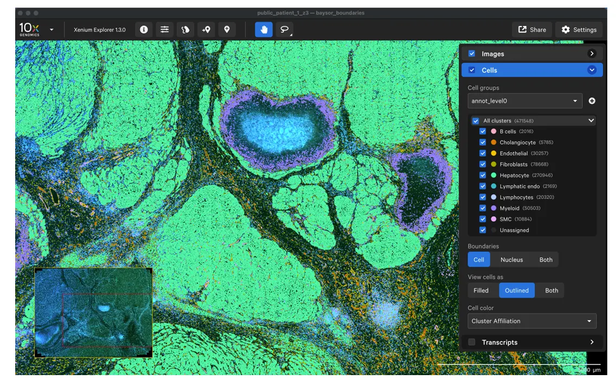
Task: Click the Cholangiocyte orange color swatch
Action: tap(493, 143)
